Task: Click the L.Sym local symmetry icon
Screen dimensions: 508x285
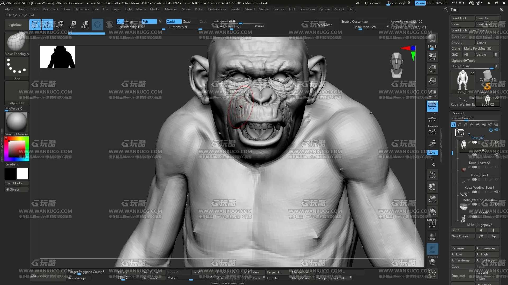Action: [432, 131]
